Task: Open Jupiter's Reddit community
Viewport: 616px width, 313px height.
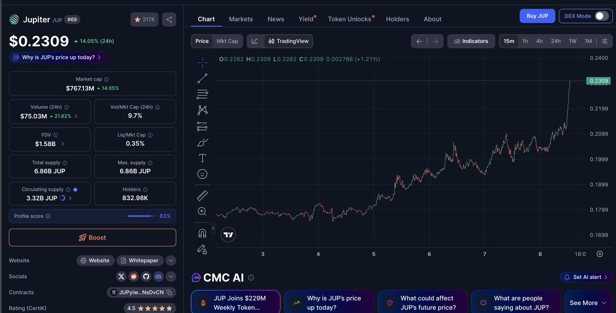Action: (x=133, y=276)
